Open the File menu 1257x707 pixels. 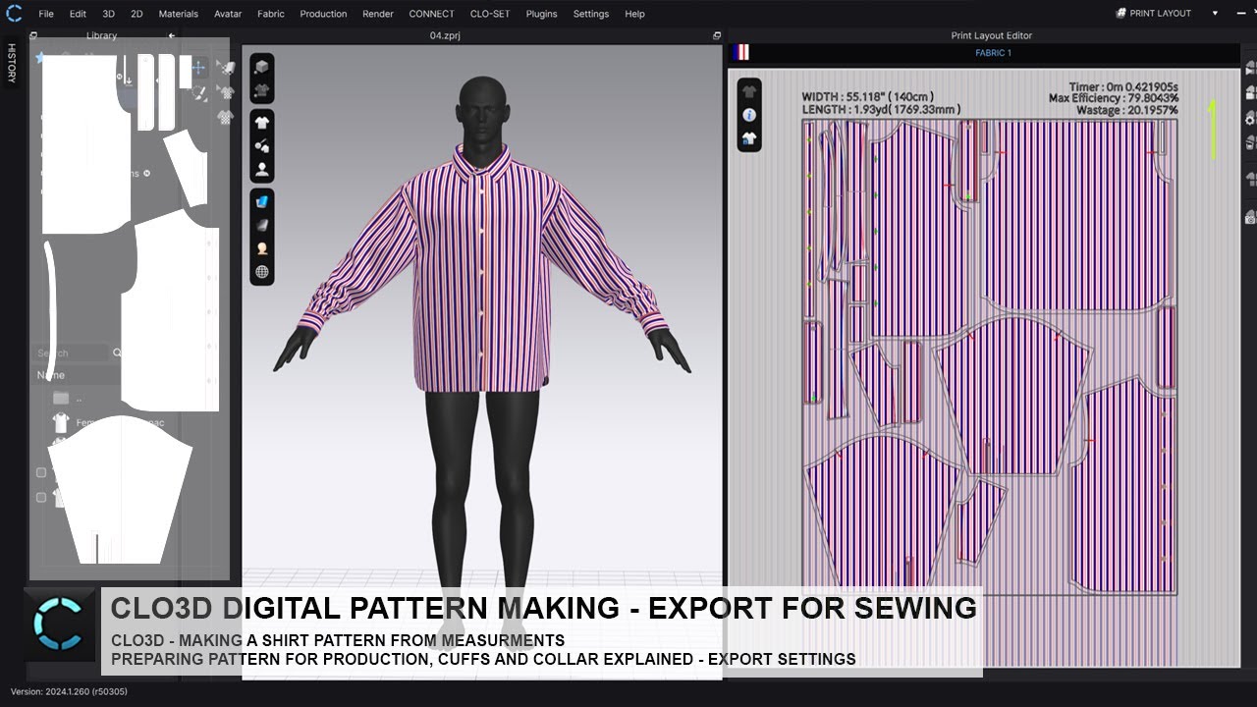click(x=46, y=14)
